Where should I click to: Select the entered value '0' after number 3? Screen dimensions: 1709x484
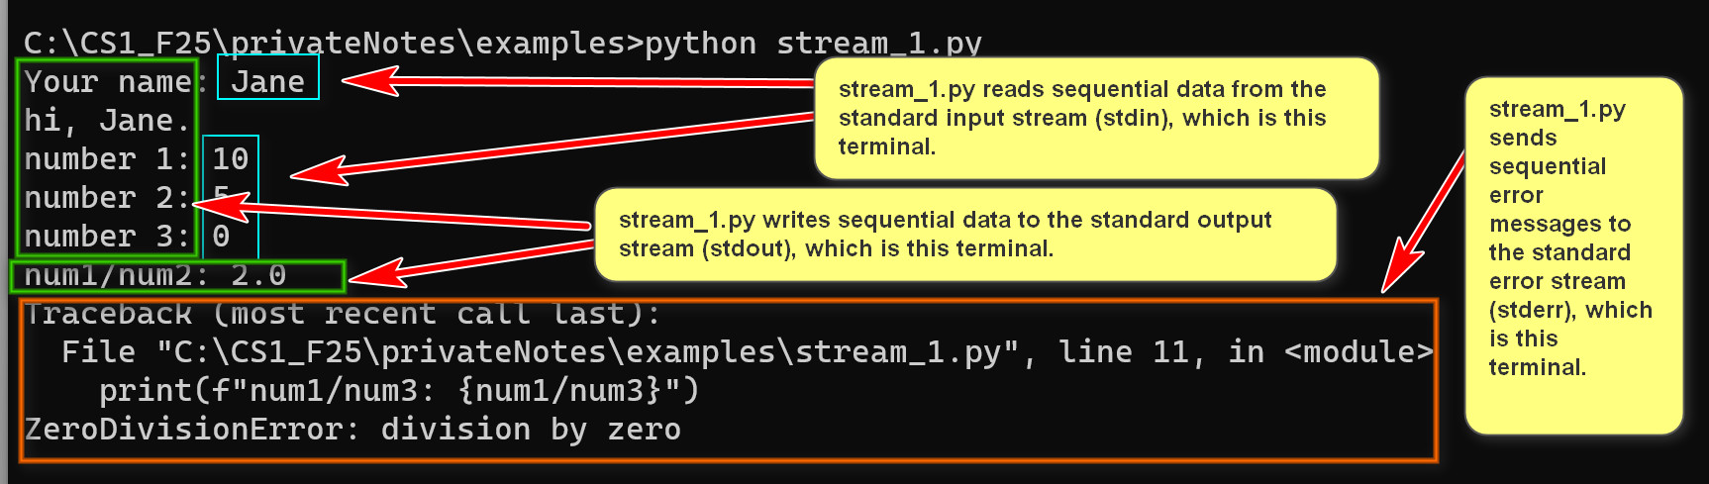[221, 237]
